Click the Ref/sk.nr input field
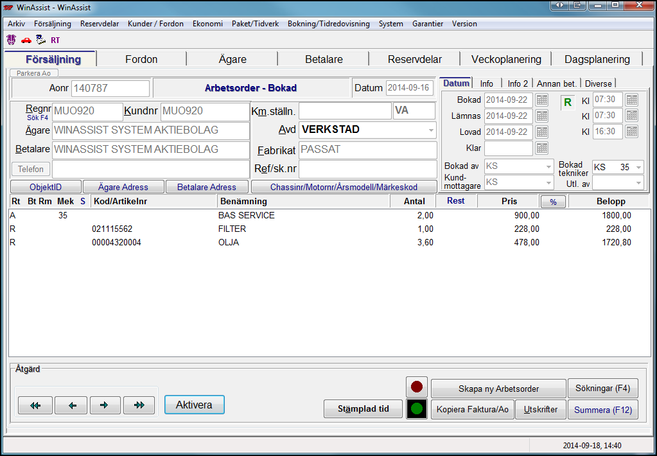The image size is (657, 456). (x=368, y=169)
